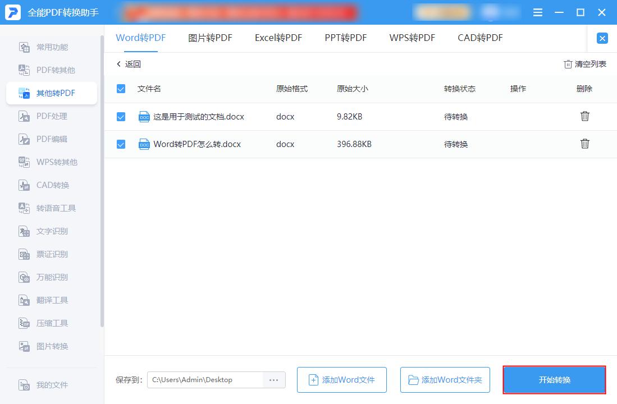The width and height of the screenshot is (617, 404).
Task: Open the hamburger menu in the title bar
Action: pyautogui.click(x=537, y=12)
